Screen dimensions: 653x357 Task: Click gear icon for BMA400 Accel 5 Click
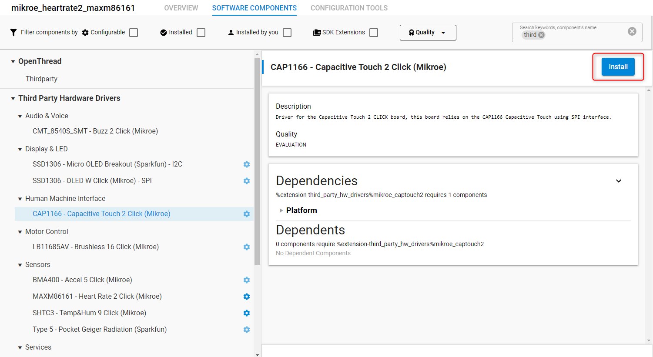pyautogui.click(x=247, y=280)
